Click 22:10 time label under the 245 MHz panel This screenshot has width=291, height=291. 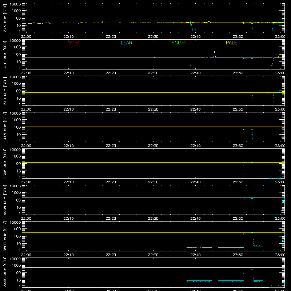pos(68,37)
